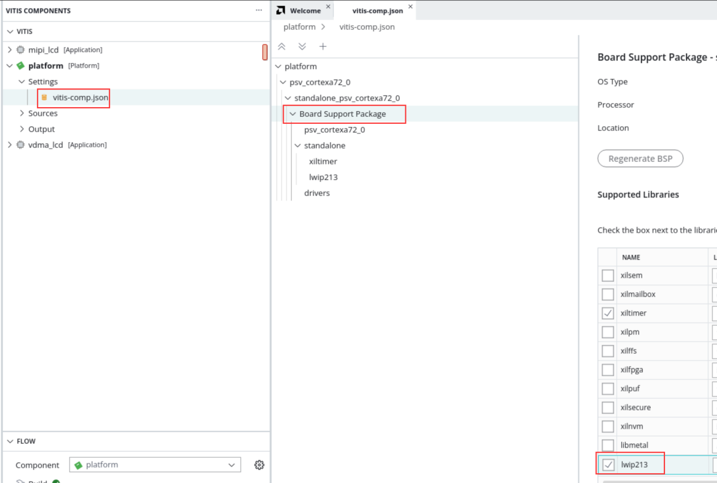This screenshot has height=483, width=717.
Task: Enable the xilpuf library checkbox
Action: [608, 388]
